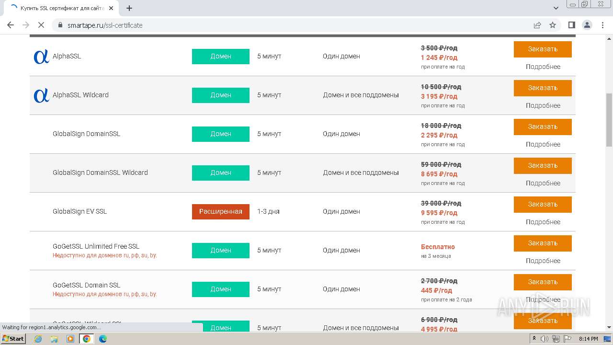The image size is (613, 345).
Task: Click the 1 245 ₽/год price
Action: [439, 57]
